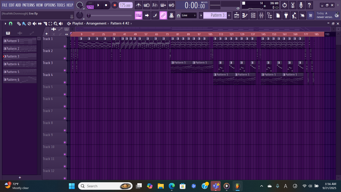
Task: Mute Track 6 with its dot
Action: click(65, 106)
